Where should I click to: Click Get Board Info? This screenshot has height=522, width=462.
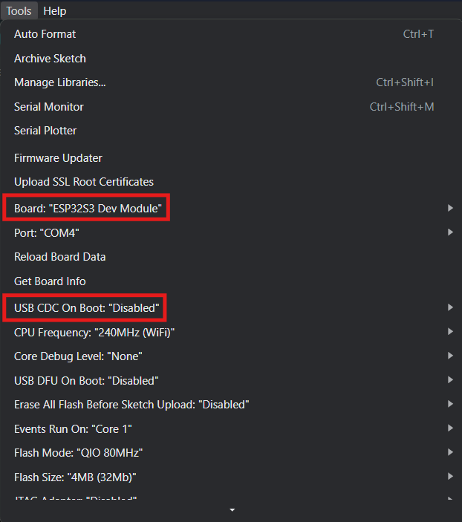(x=50, y=281)
